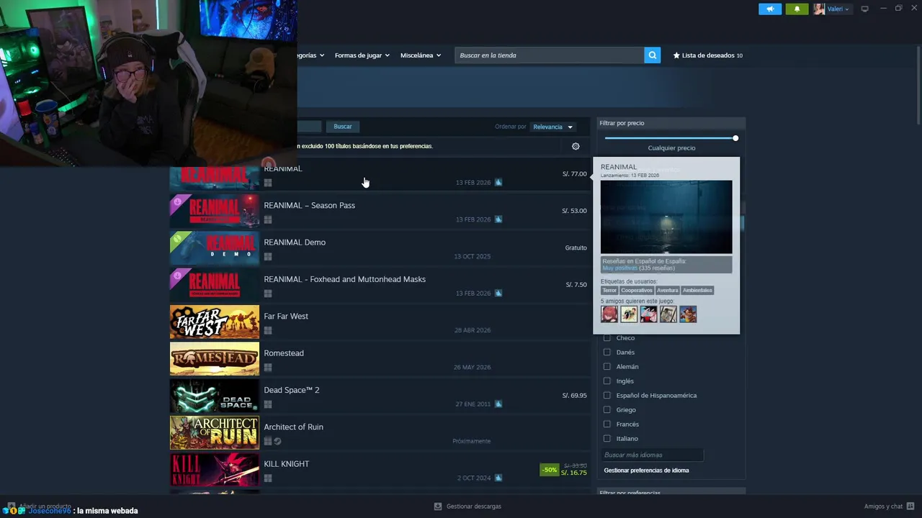Click the Windows icon under REANIMAL – Season Pass
This screenshot has height=518, width=922.
coord(268,219)
